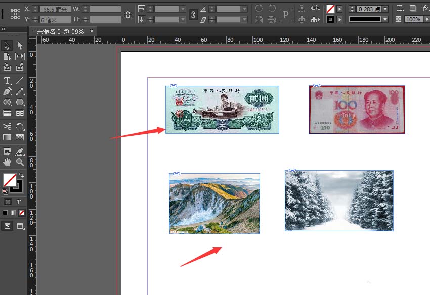This screenshot has width=430, height=295.
Task: Expand the stroke swatch flyout arrow
Action: point(339,19)
